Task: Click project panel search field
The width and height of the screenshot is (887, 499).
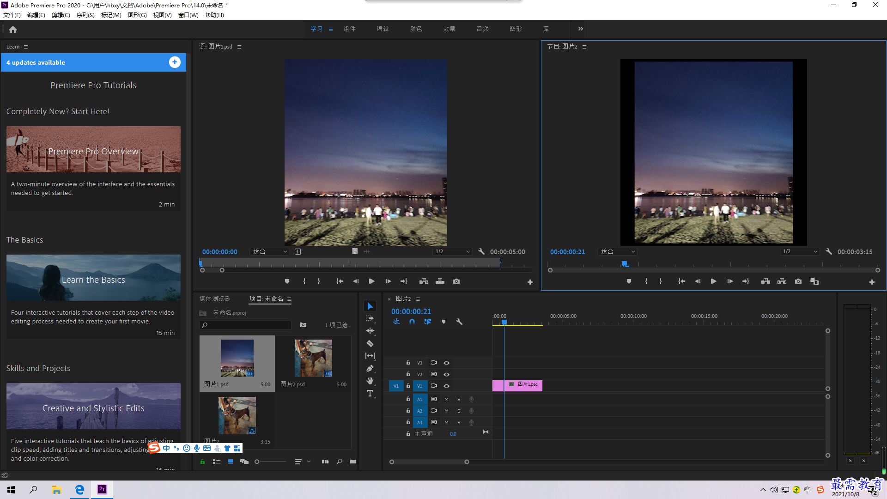Action: (x=246, y=325)
